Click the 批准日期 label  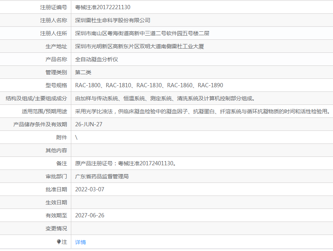tap(56, 189)
